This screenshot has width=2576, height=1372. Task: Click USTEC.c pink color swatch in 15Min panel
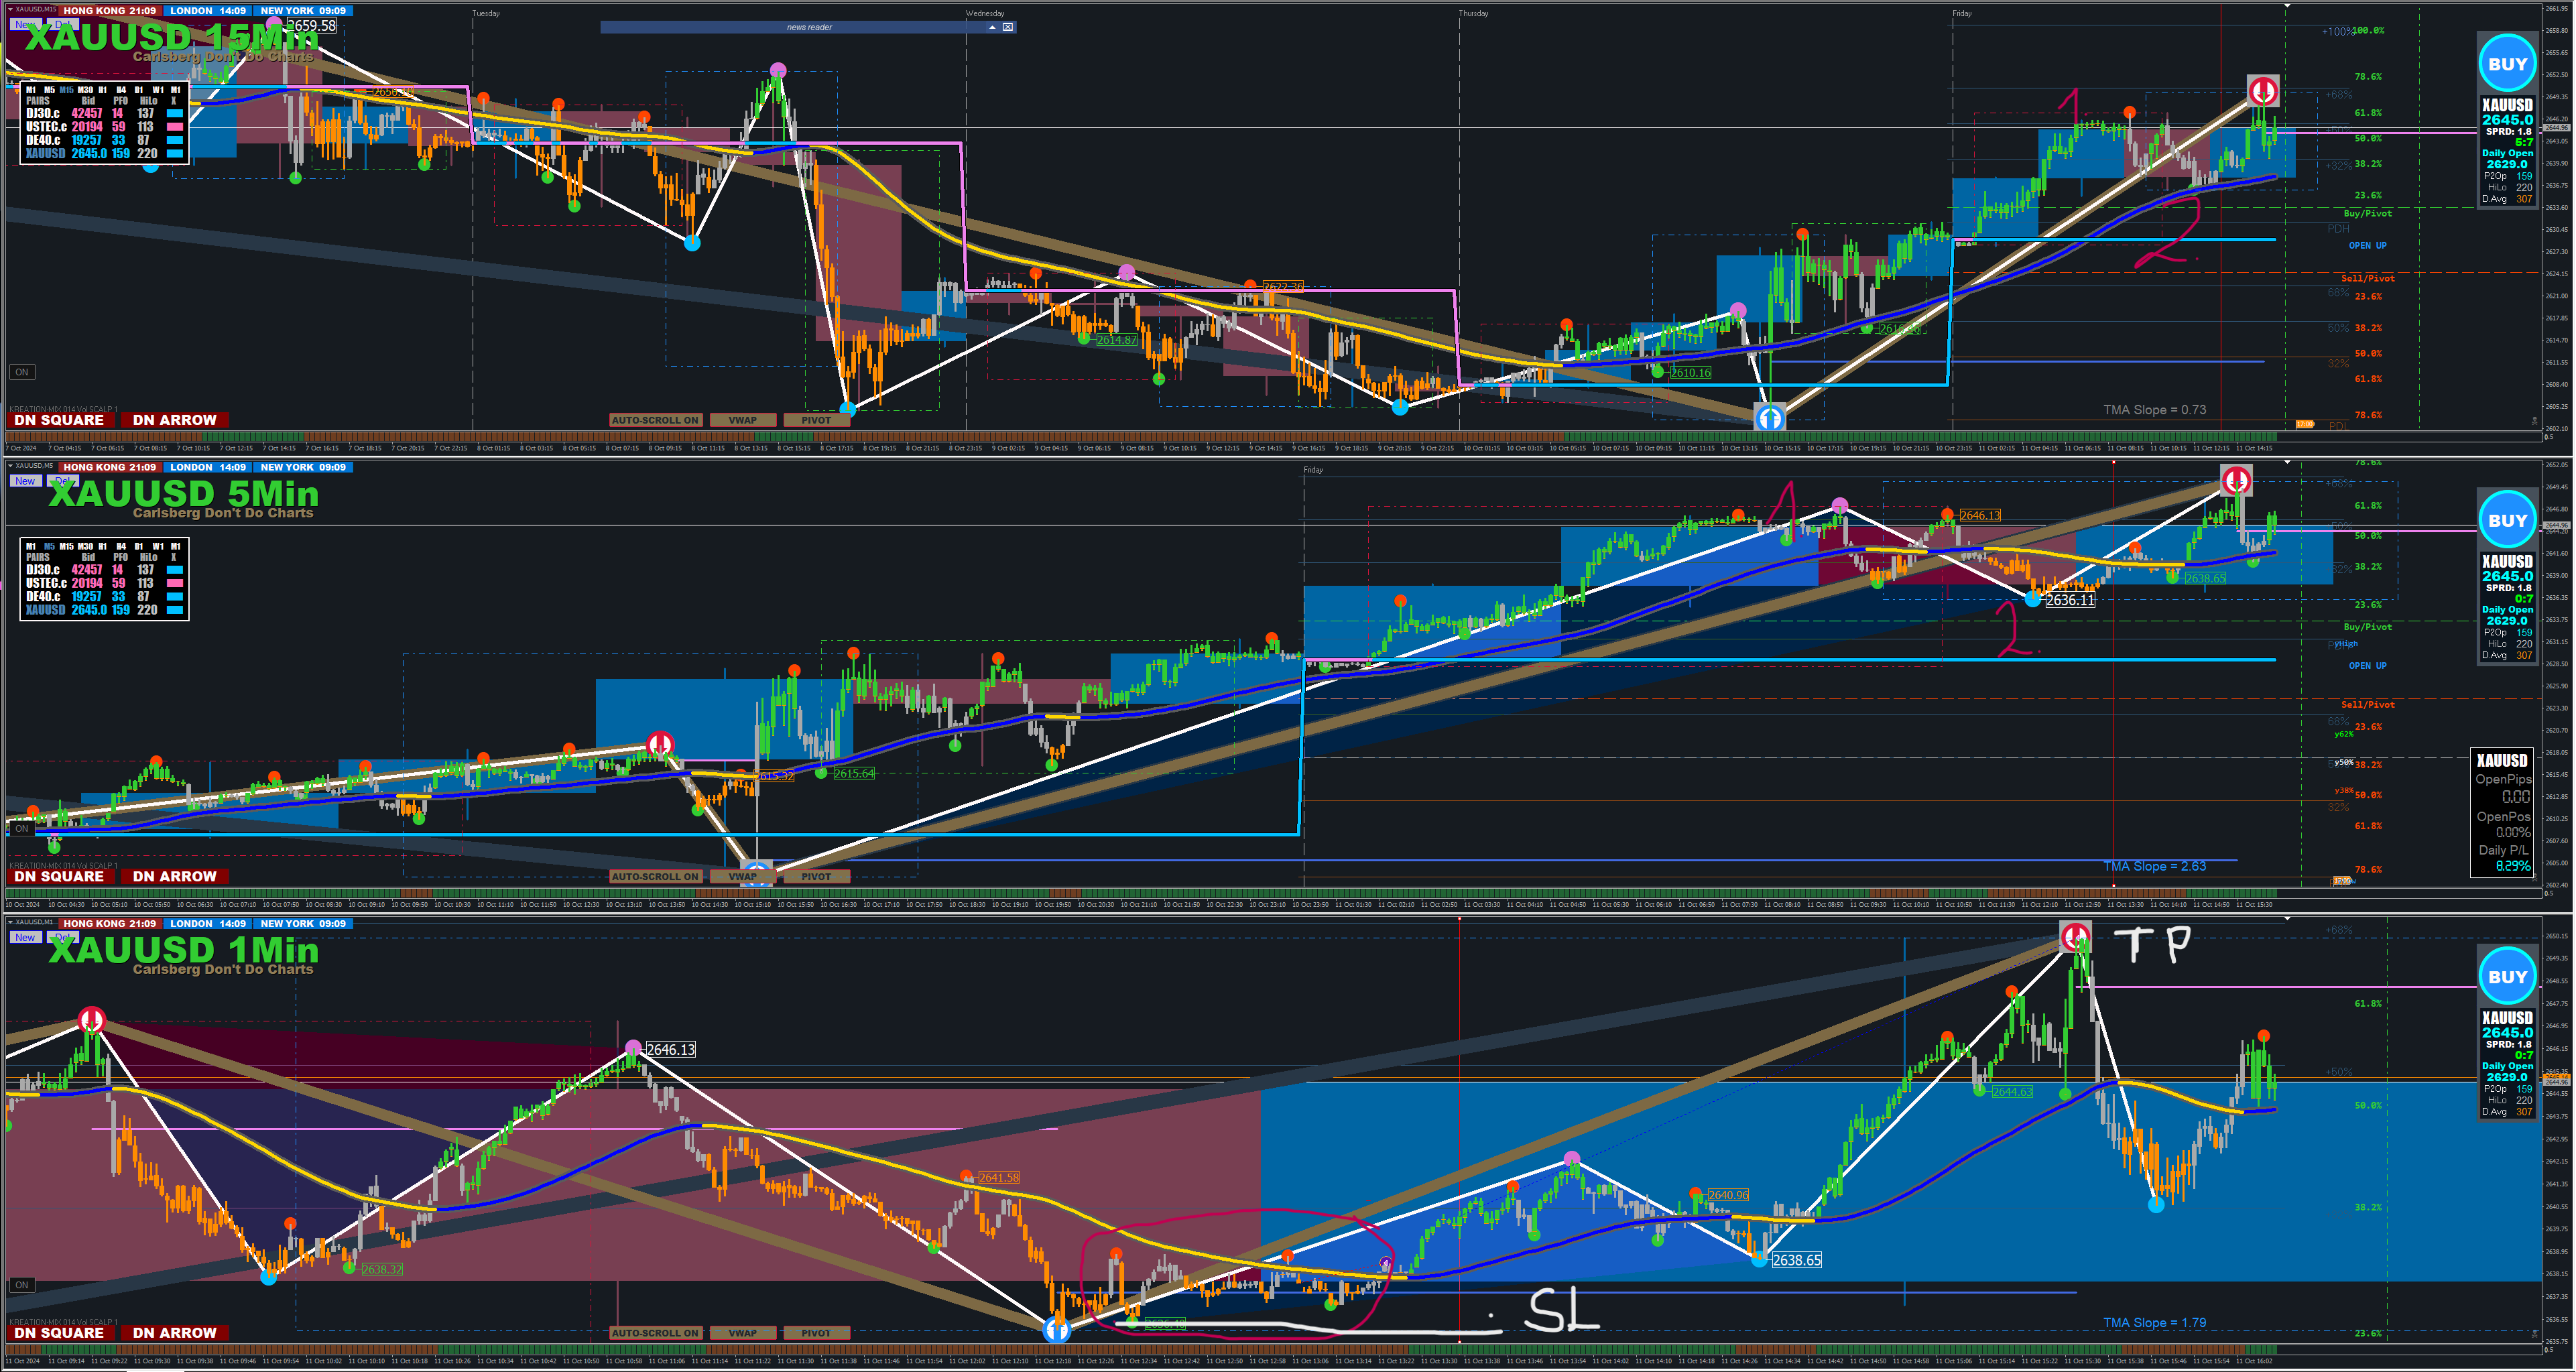(175, 127)
